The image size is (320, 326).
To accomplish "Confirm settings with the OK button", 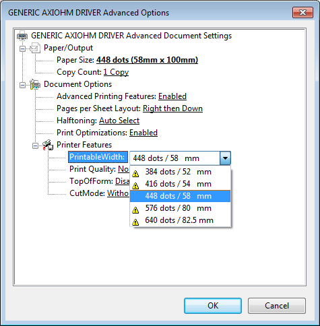I will point(213,306).
